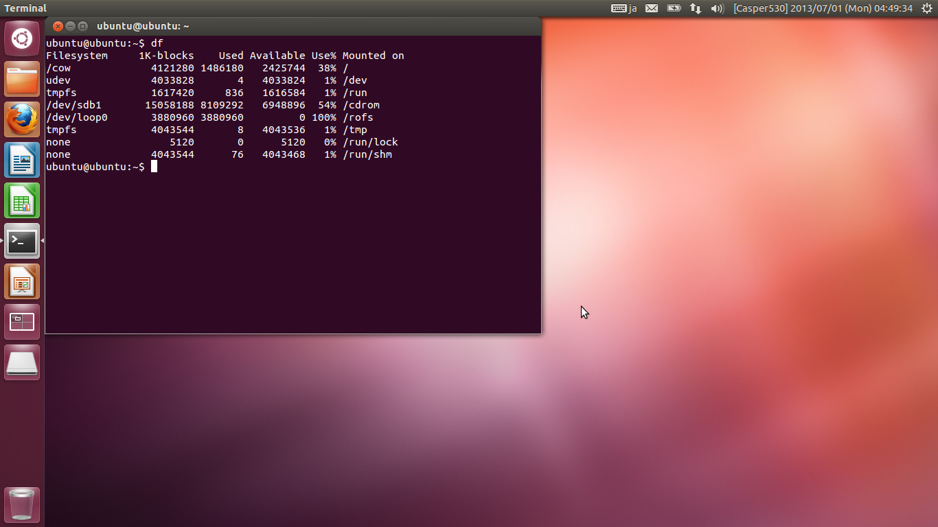Open the removable drive launcher icon
The image size is (938, 527).
(x=22, y=362)
